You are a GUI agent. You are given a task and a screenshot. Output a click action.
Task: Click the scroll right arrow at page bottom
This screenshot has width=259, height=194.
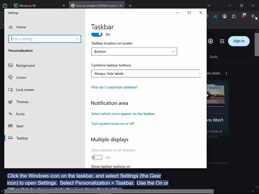click(x=253, y=191)
